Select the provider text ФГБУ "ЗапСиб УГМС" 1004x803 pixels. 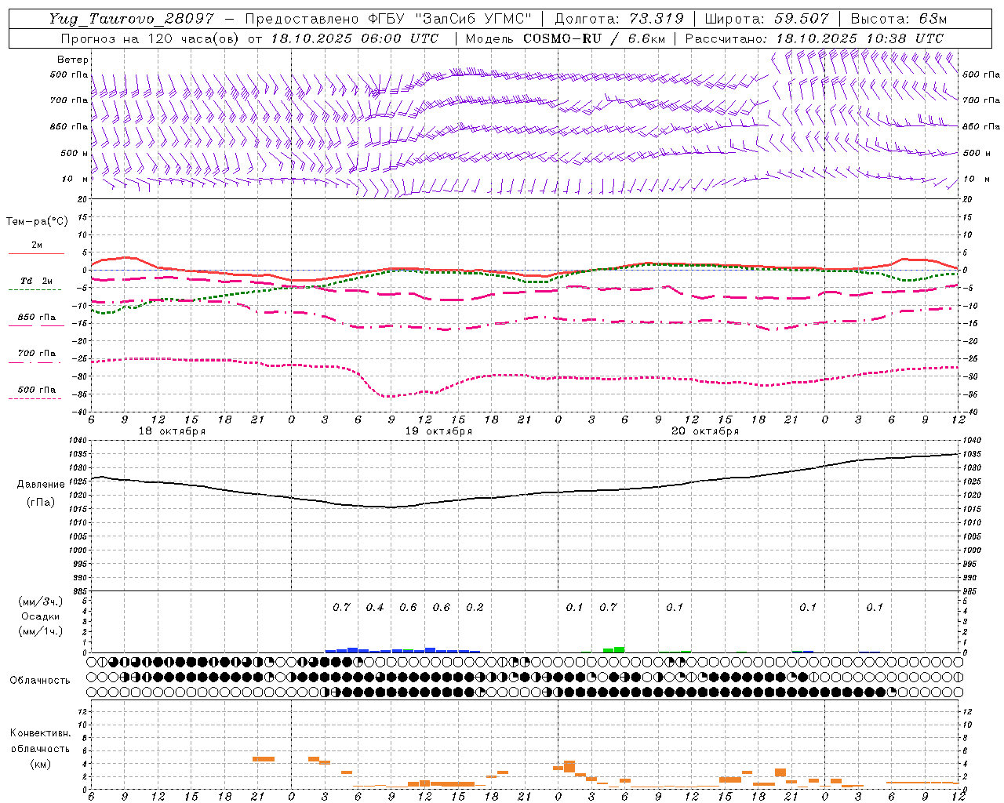pyautogui.click(x=450, y=19)
